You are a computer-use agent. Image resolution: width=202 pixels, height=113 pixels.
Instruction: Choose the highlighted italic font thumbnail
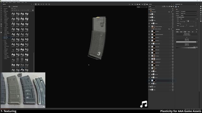(x=22, y=70)
